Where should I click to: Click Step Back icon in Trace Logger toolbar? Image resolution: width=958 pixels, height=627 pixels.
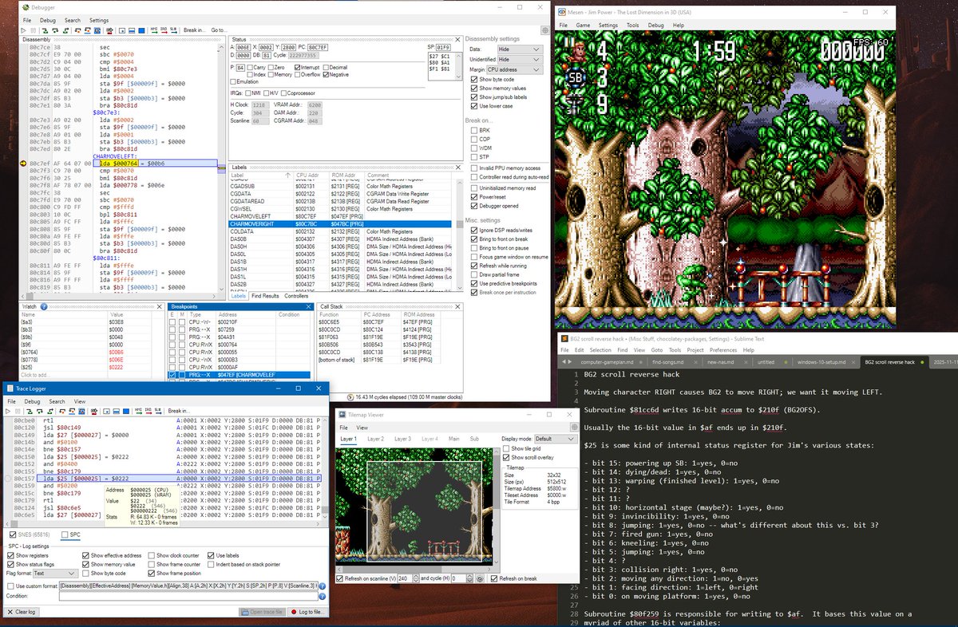63,411
